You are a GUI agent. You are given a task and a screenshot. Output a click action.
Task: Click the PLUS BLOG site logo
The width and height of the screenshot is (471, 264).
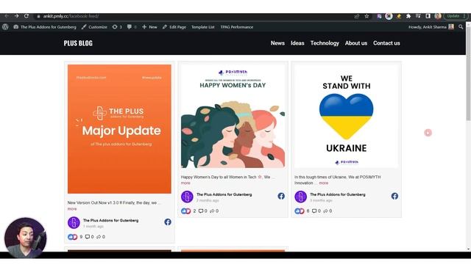[x=78, y=43]
